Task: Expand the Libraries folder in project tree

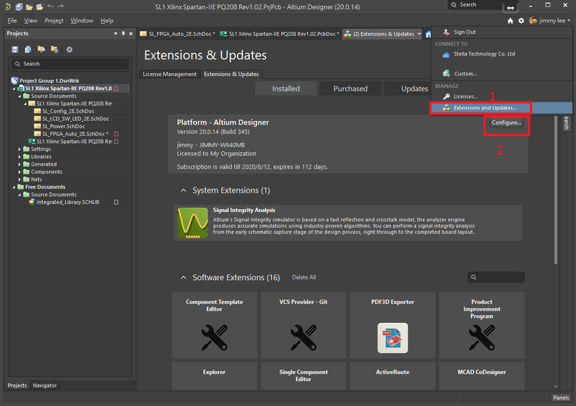Action: [x=20, y=157]
